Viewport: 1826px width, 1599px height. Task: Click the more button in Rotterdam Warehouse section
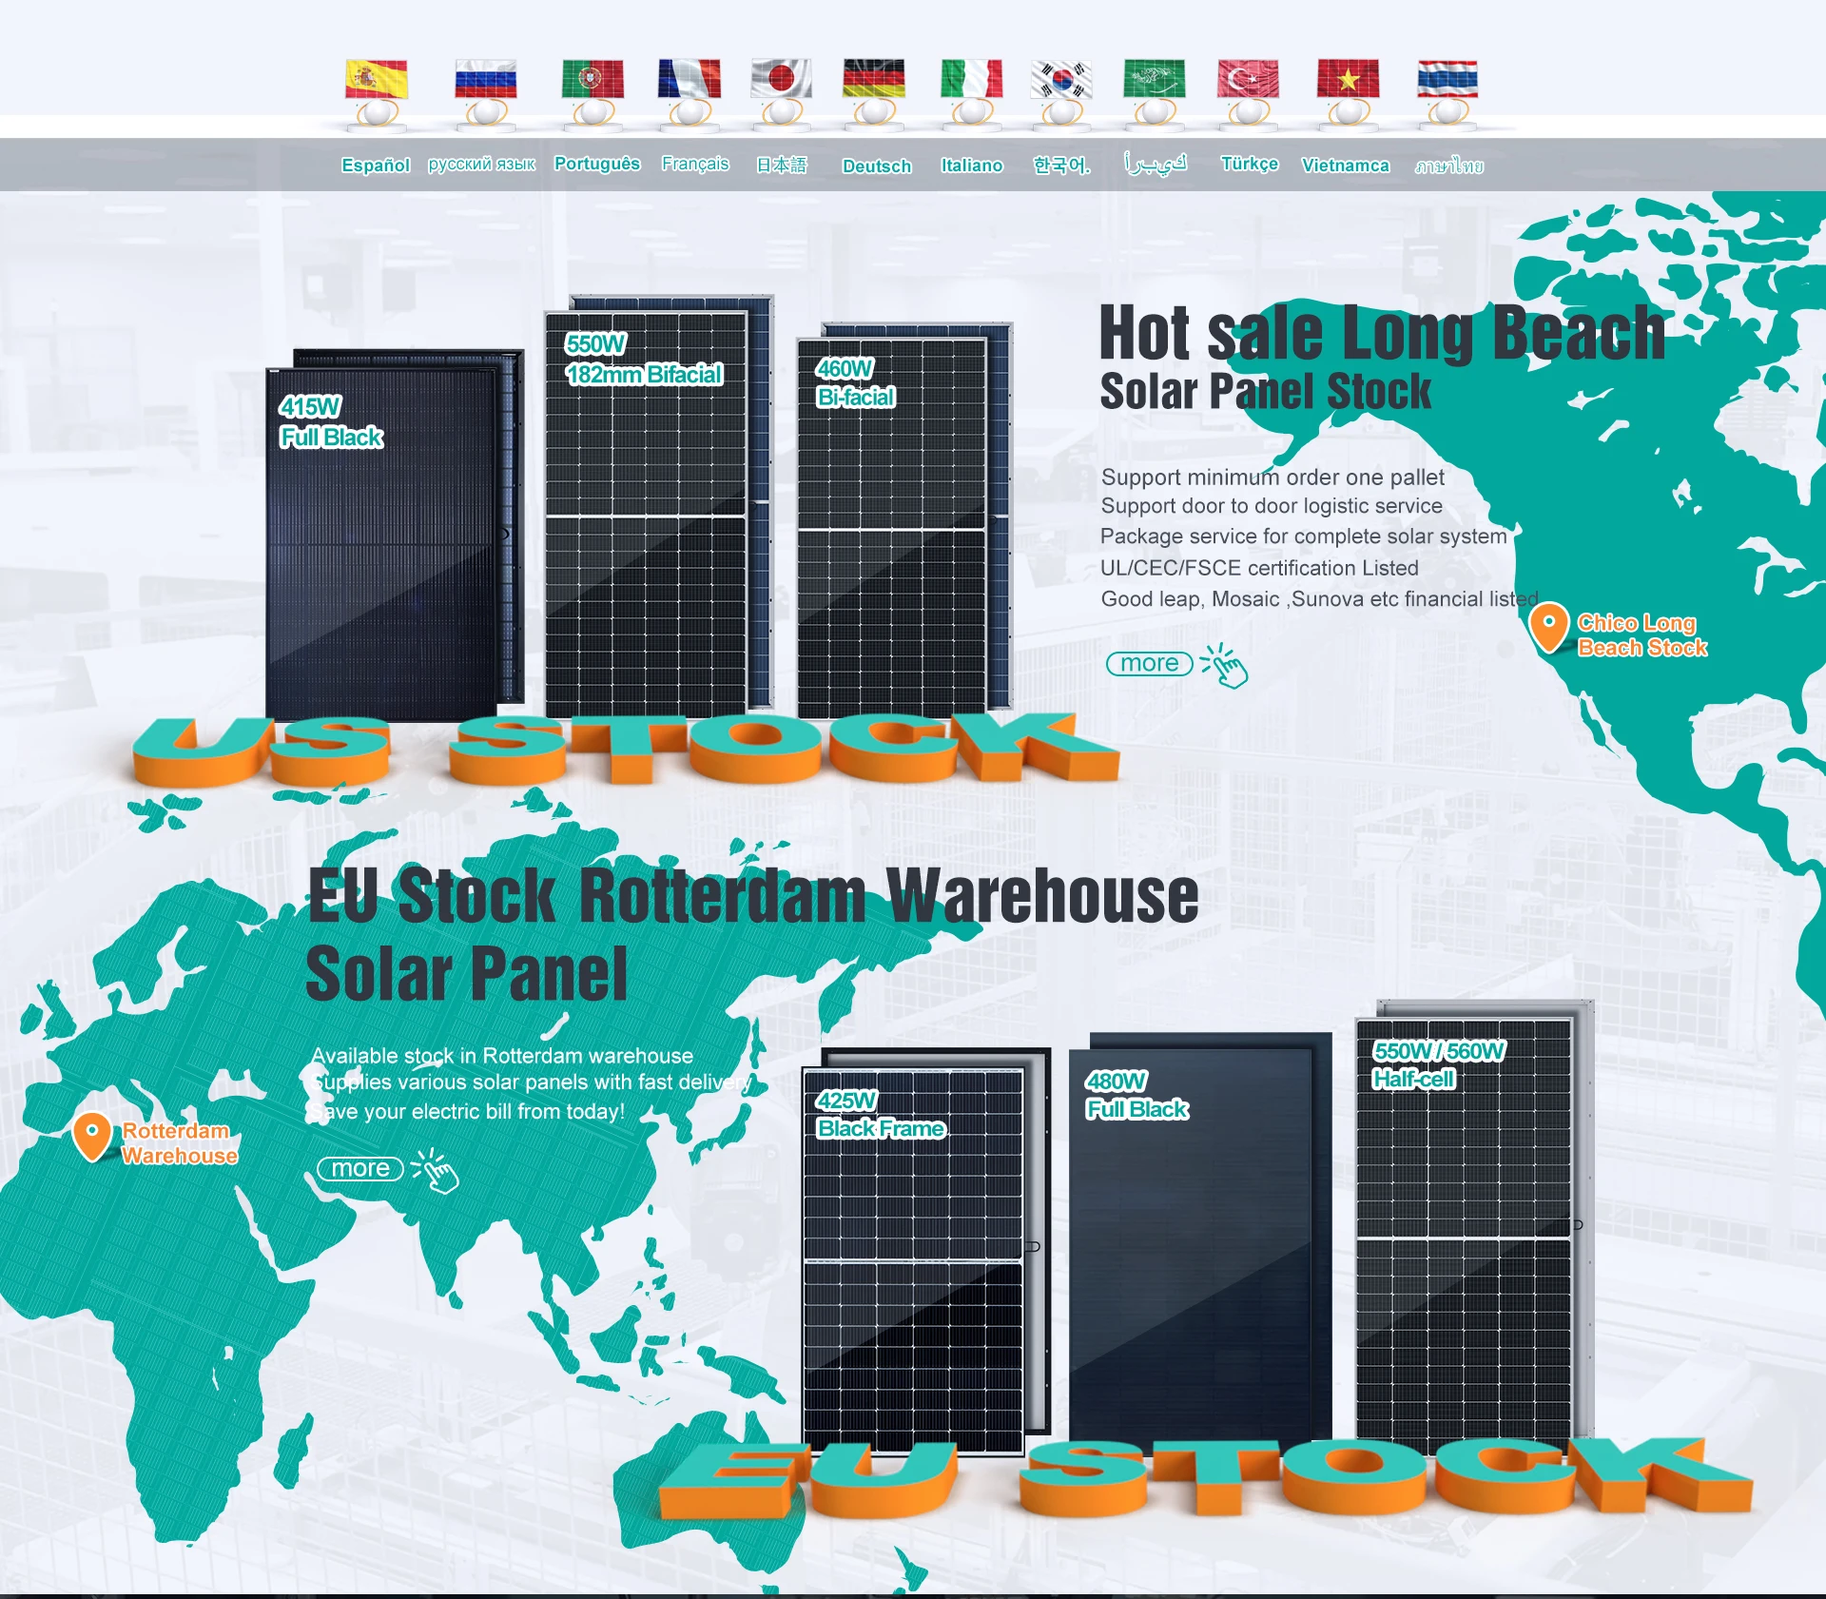coord(360,1168)
